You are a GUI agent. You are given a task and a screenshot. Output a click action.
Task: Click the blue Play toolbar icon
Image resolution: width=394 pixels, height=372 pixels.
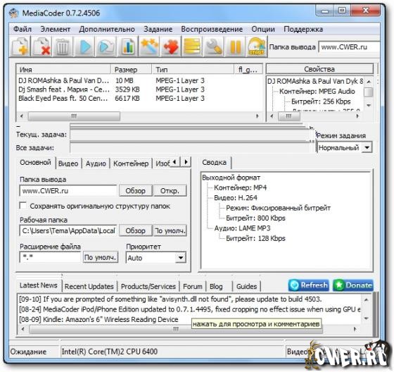[x=84, y=46]
